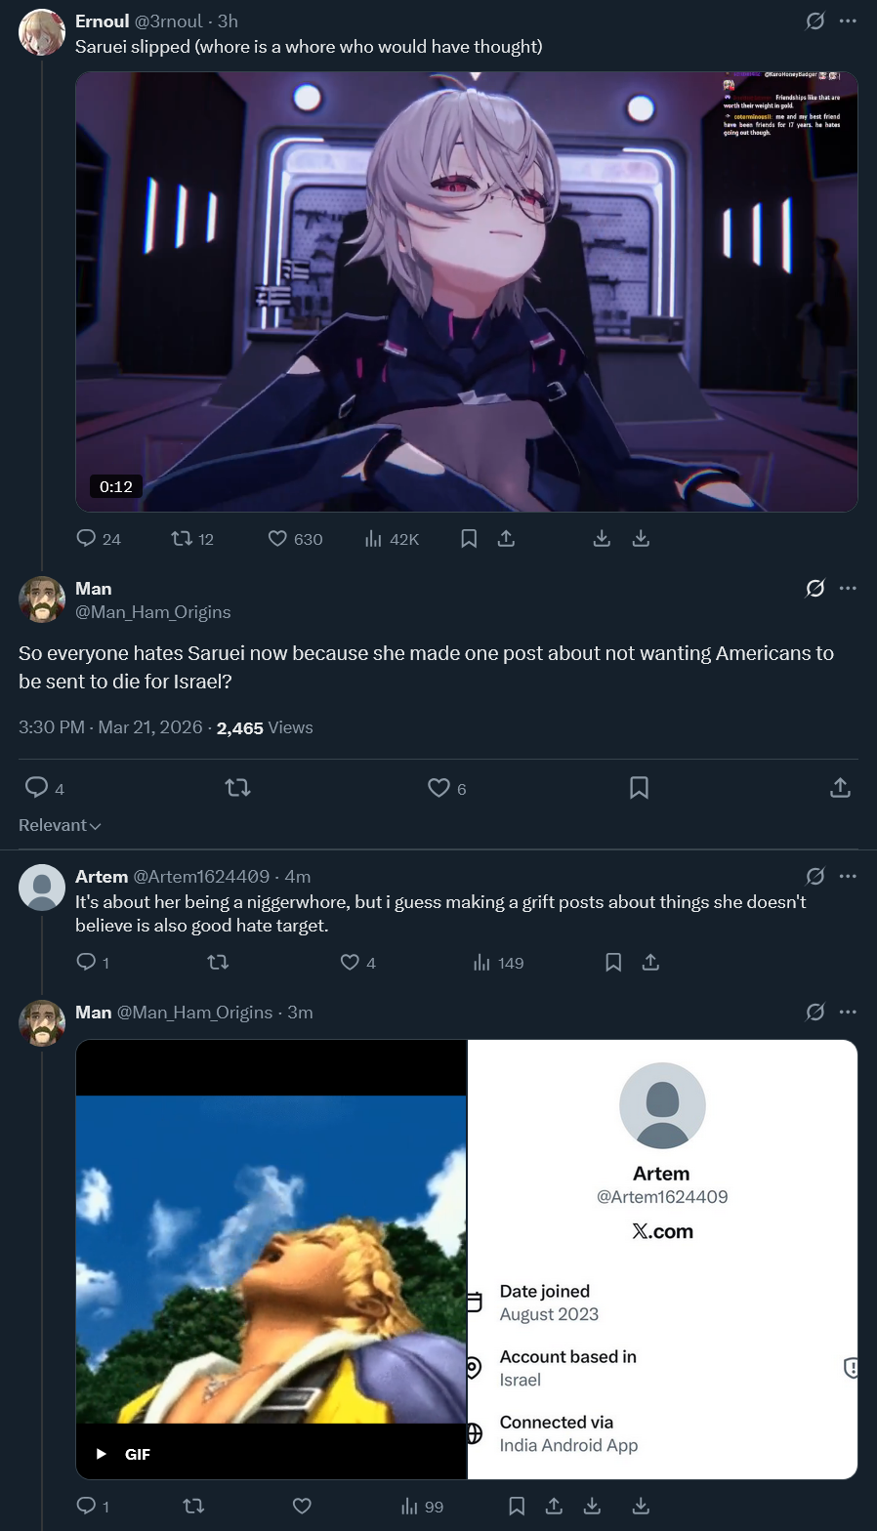Like the main post with 6 likes
Screen dimensions: 877x1531
[439, 788]
